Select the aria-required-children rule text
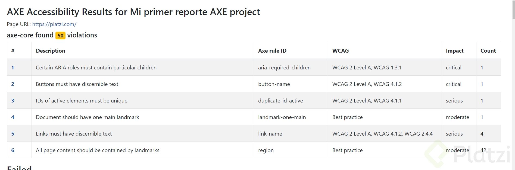The height and width of the screenshot is (170, 515). pyautogui.click(x=284, y=68)
